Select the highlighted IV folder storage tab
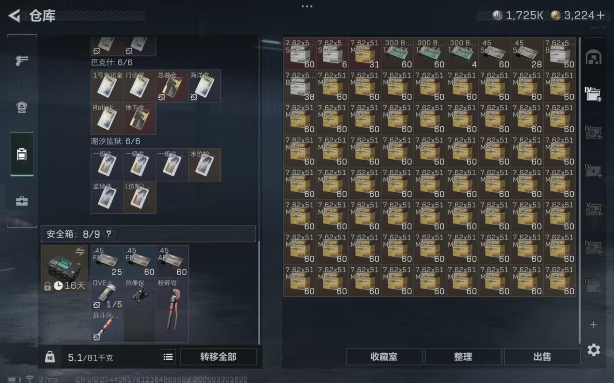 click(593, 94)
